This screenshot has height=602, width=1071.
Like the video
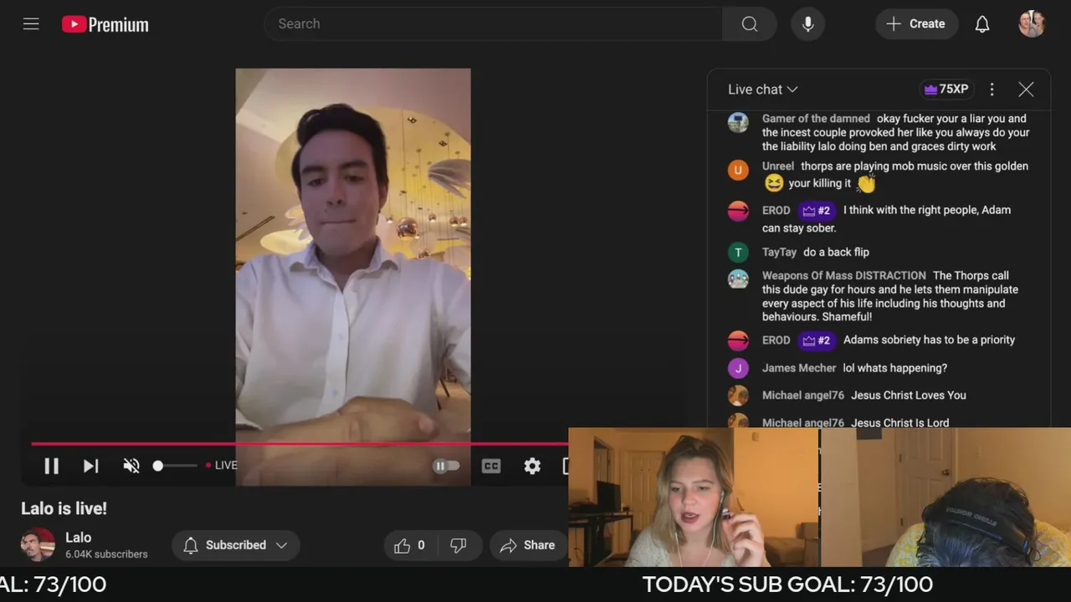[411, 545]
